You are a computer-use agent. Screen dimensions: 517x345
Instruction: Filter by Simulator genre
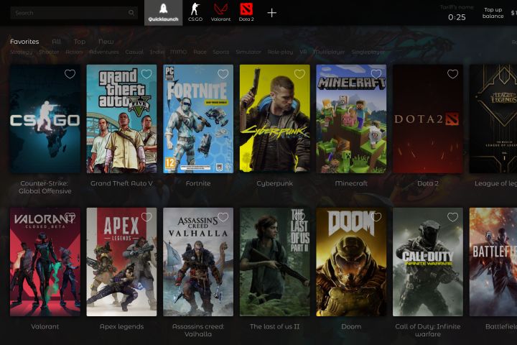coord(248,52)
